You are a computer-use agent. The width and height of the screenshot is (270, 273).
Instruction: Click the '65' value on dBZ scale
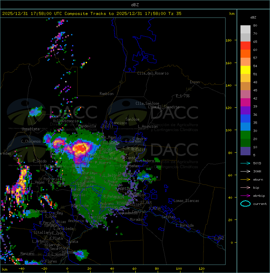(x=255, y=42)
